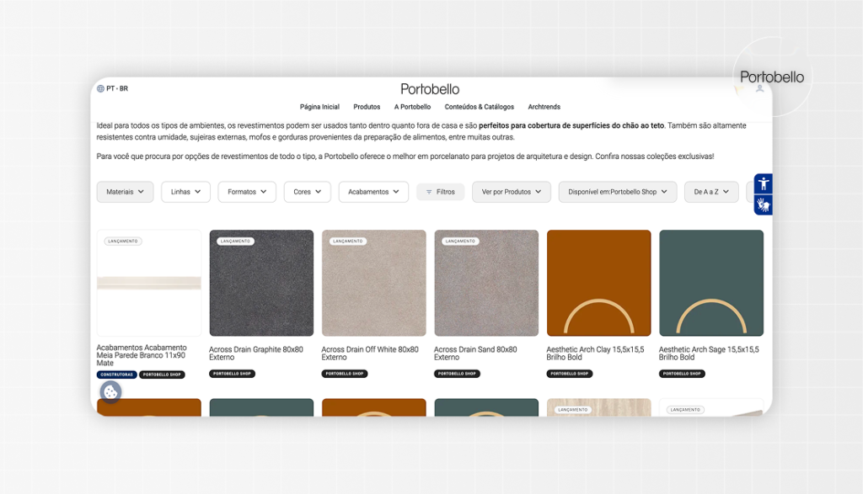The width and height of the screenshot is (863, 494).
Task: Click Aesthetic Arch Clay 15,5x15,5 title
Action: click(595, 353)
